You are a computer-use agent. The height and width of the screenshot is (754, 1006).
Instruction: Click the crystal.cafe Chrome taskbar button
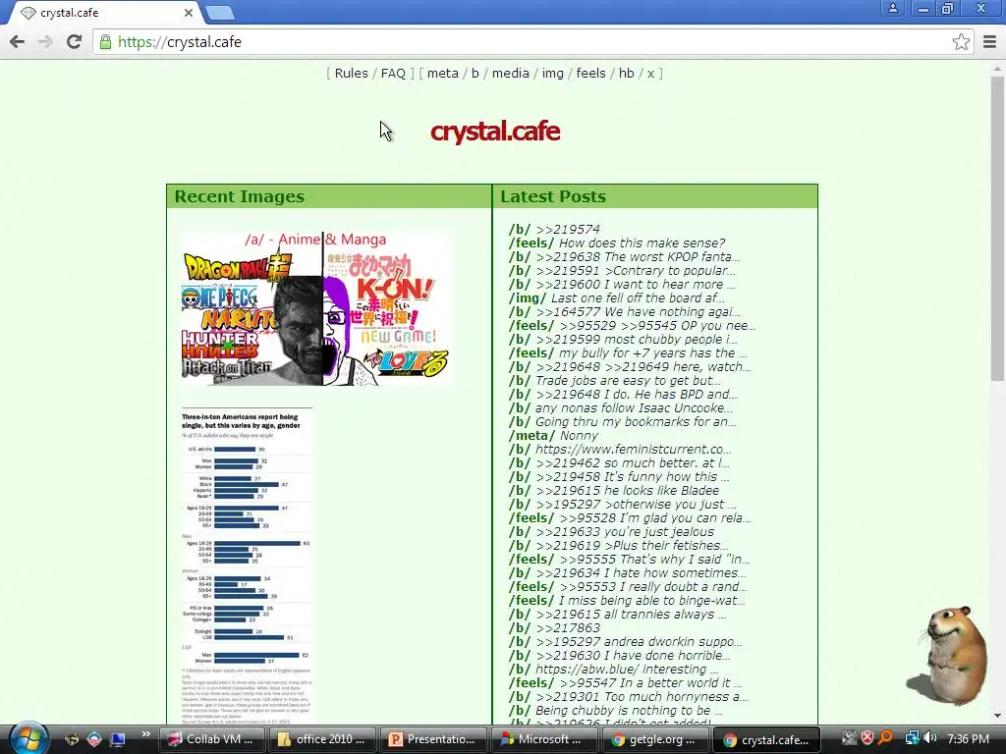[x=766, y=739]
